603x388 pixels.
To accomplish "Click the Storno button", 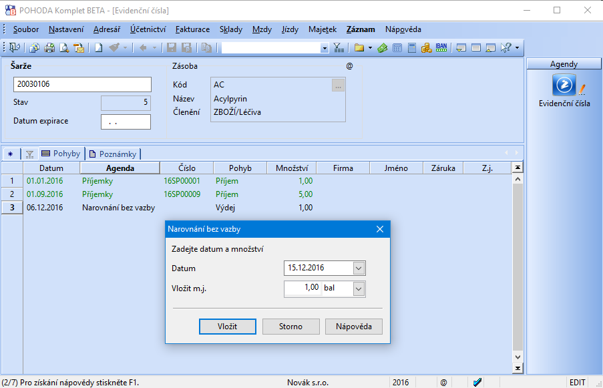I will pyautogui.click(x=290, y=327).
